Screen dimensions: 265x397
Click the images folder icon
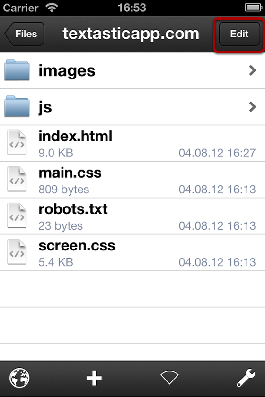17,70
